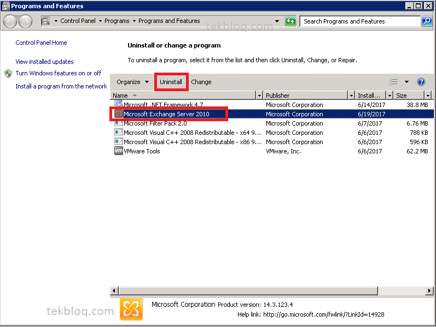Click the Visual C++ 2008 x86 icon

(x=119, y=141)
